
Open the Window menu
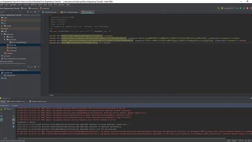[61, 5]
